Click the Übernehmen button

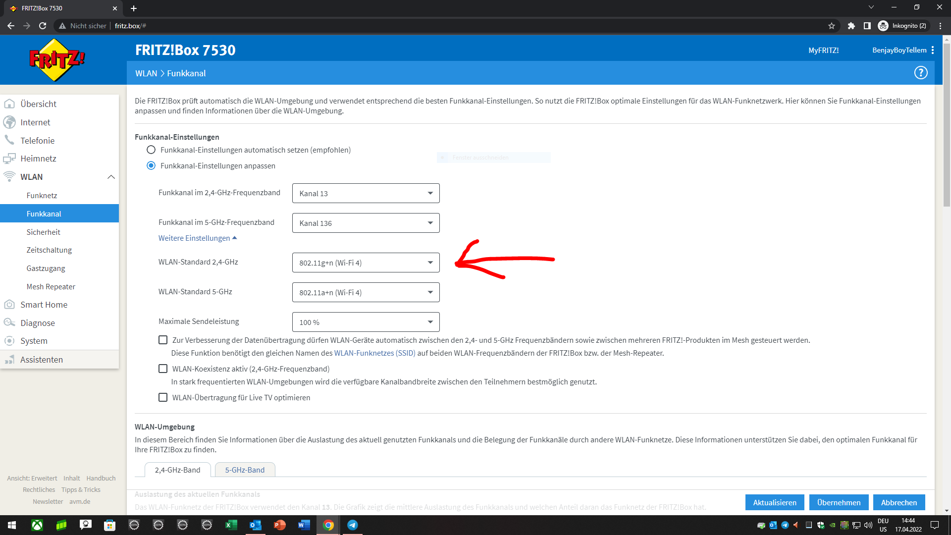(x=839, y=502)
